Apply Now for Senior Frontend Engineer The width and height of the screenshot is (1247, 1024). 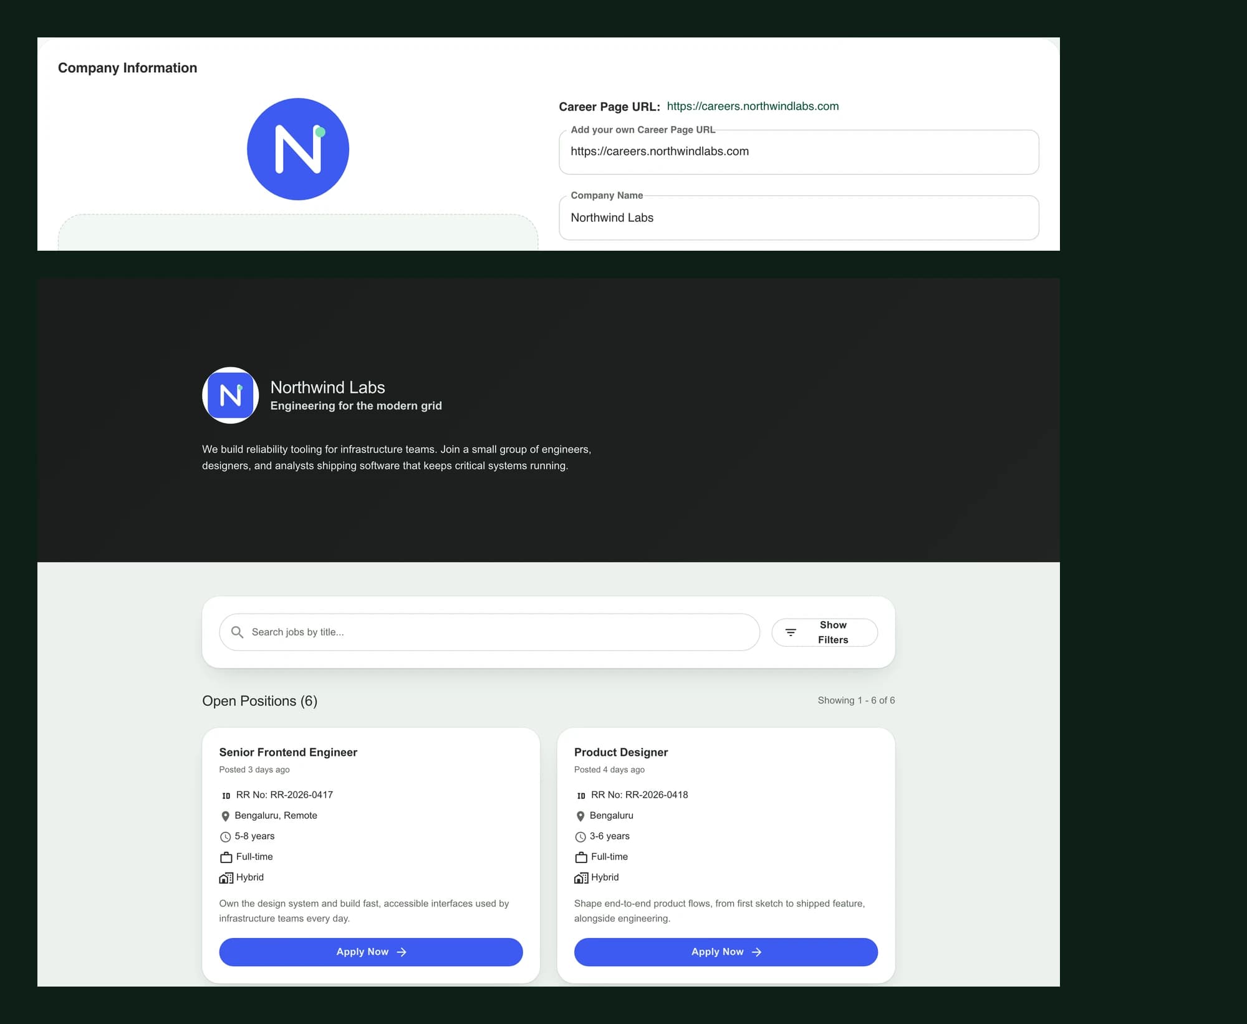(371, 952)
